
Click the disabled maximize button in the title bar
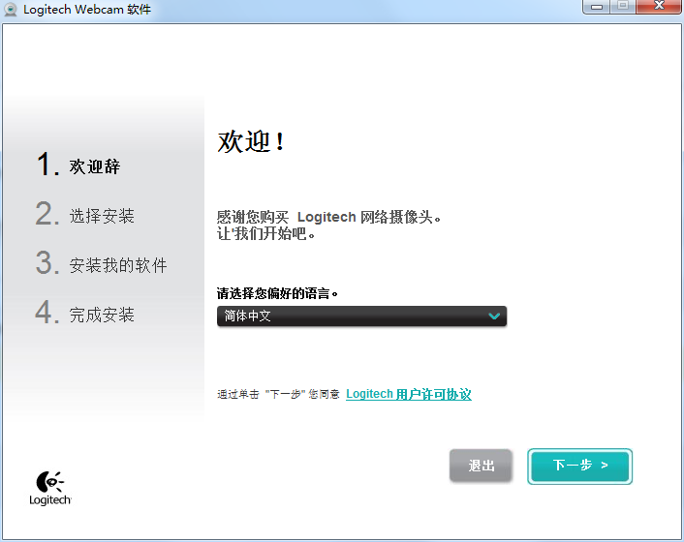[623, 6]
